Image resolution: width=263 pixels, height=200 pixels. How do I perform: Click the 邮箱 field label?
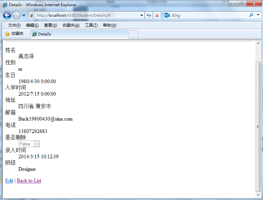coord(10,112)
